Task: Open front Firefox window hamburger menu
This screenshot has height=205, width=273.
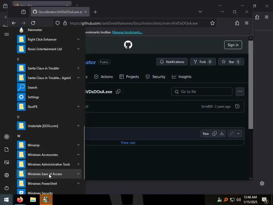Action: pyautogui.click(x=247, y=23)
